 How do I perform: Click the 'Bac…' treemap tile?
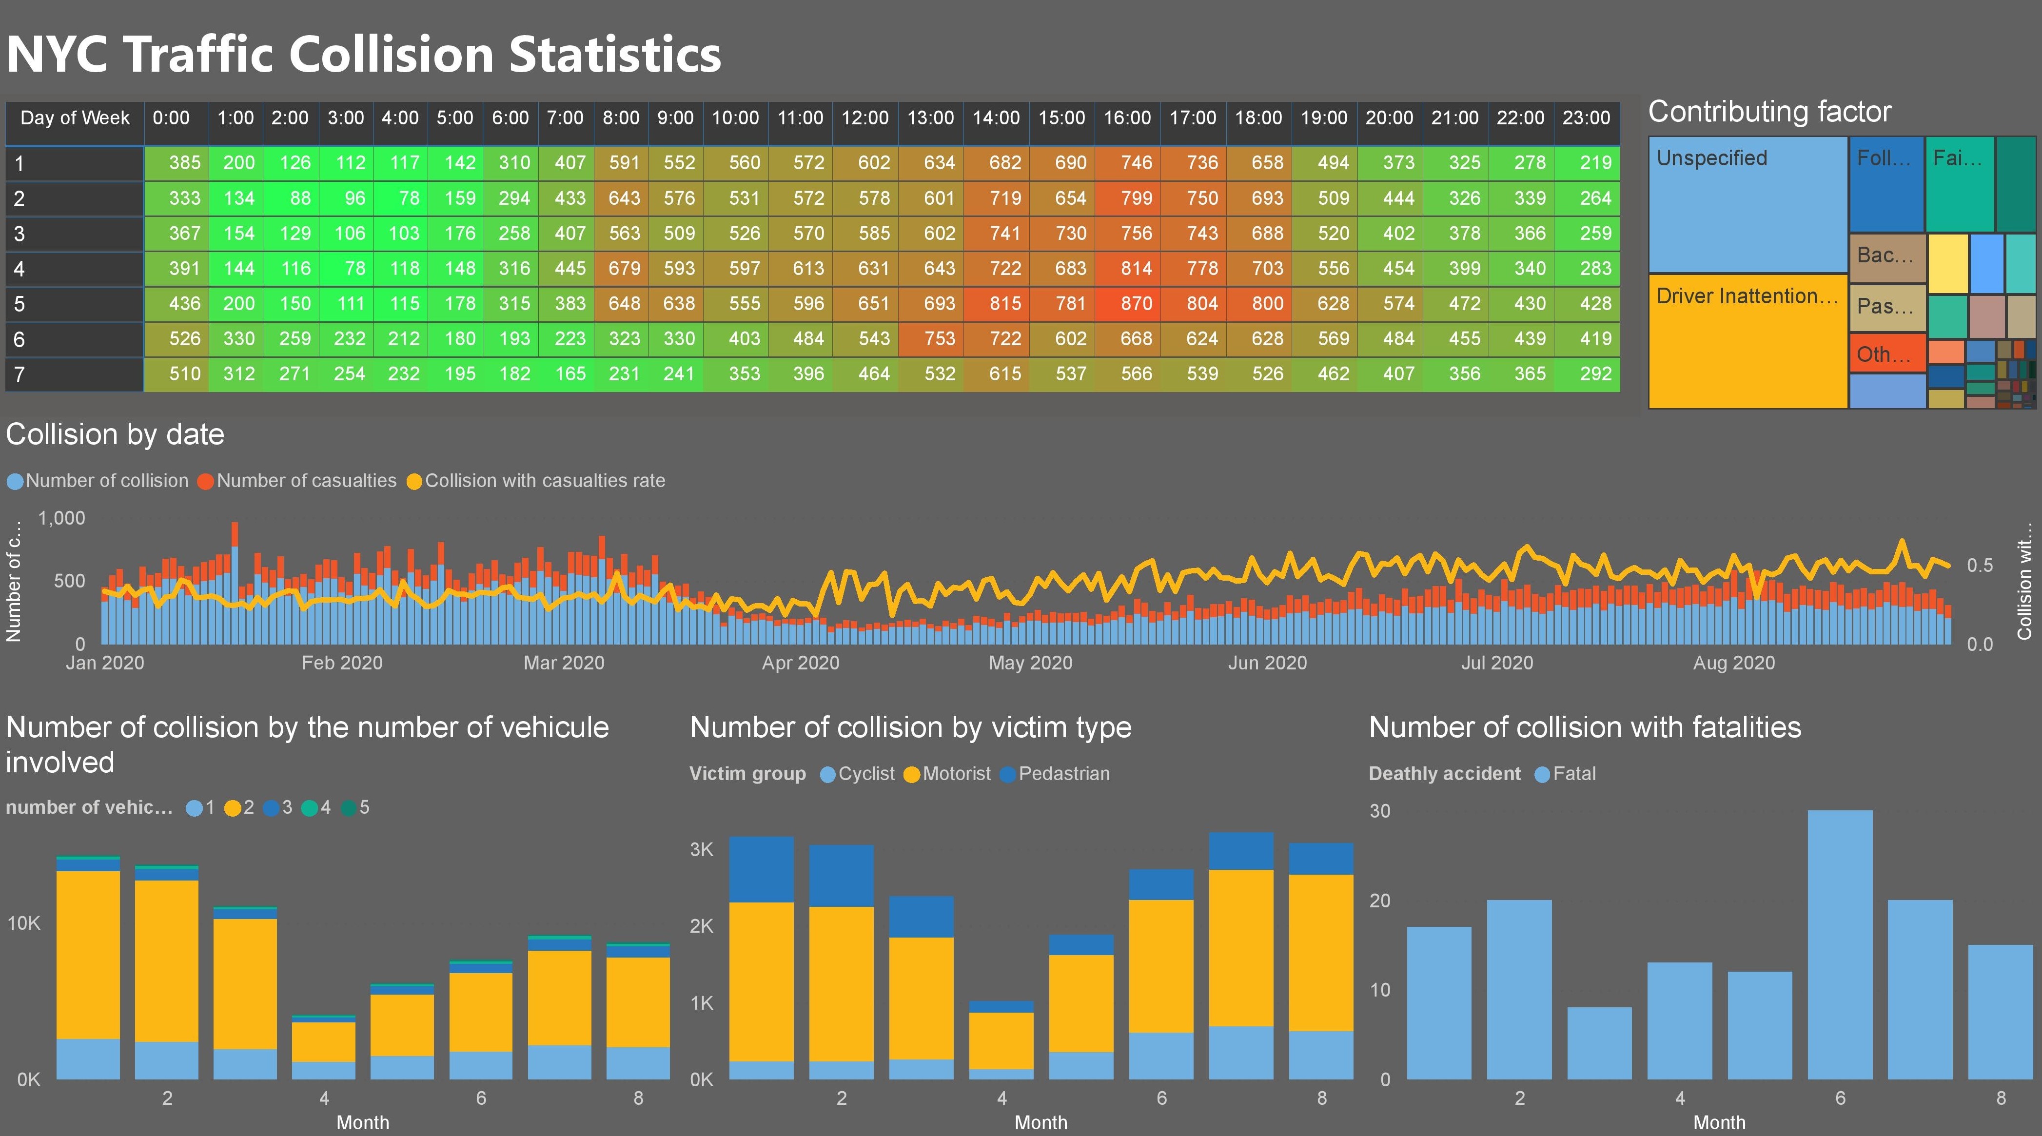[1887, 257]
